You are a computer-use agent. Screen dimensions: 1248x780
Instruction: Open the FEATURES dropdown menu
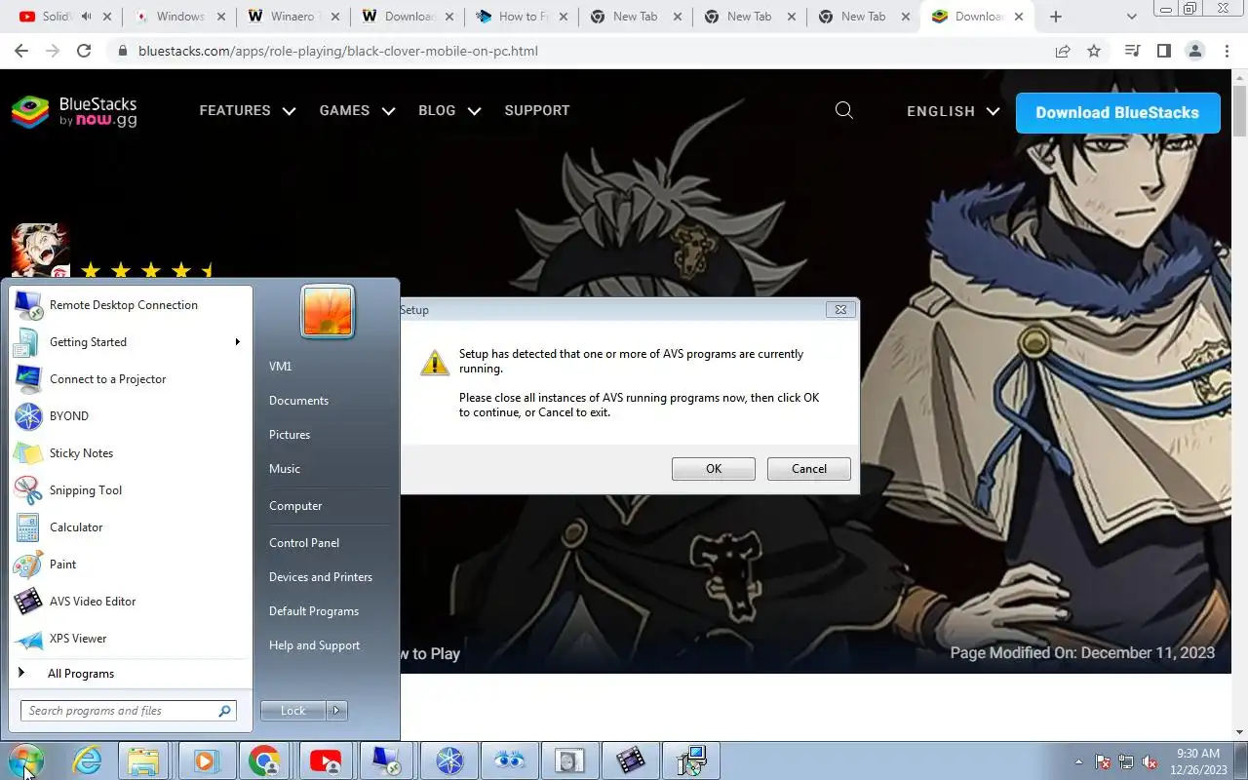[248, 111]
